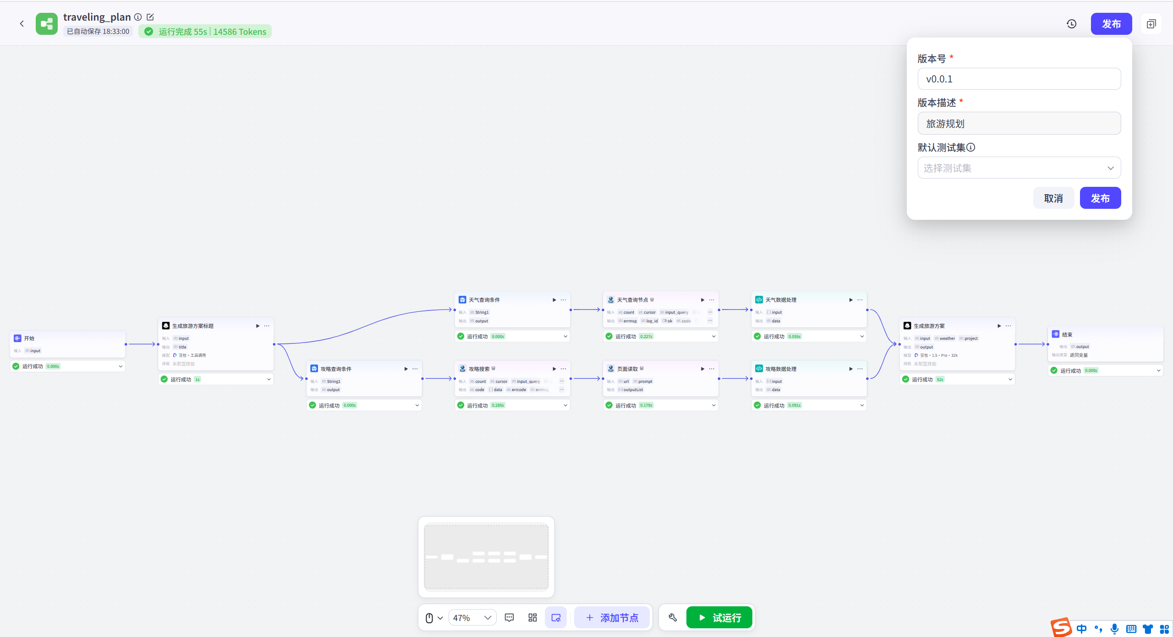The image size is (1173, 637).
Task: Click the auto-layout grid icon
Action: tap(532, 618)
